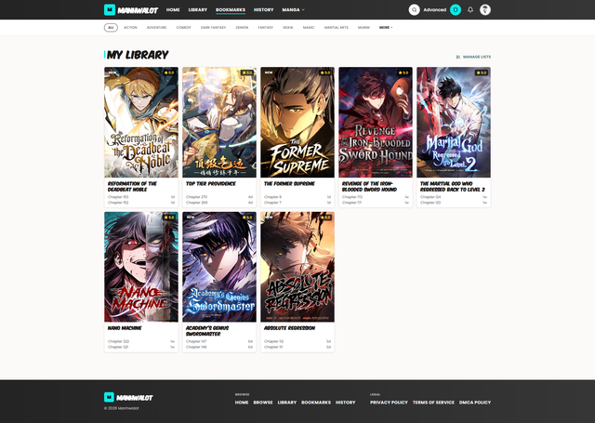
Task: Filter by Demon genre
Action: pos(242,27)
